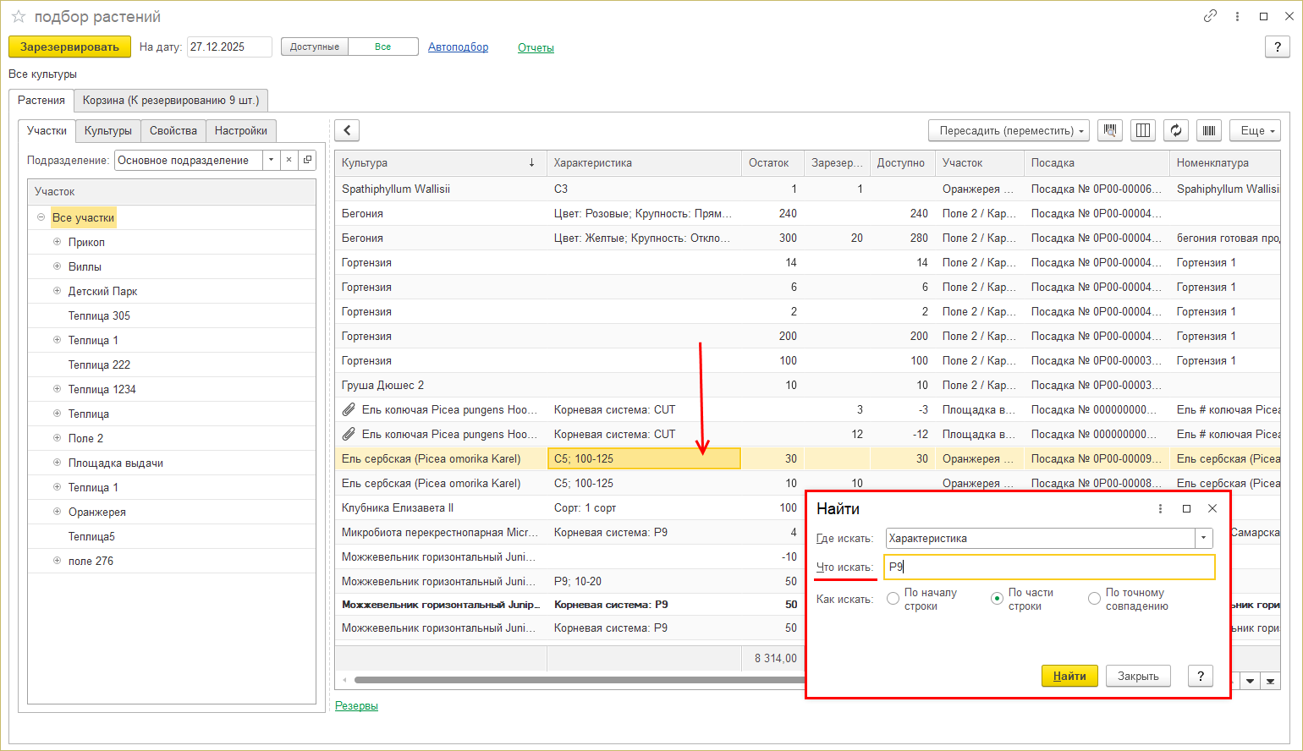Image resolution: width=1303 pixels, height=751 pixels.
Task: Clear the Подразделение field
Action: (289, 160)
